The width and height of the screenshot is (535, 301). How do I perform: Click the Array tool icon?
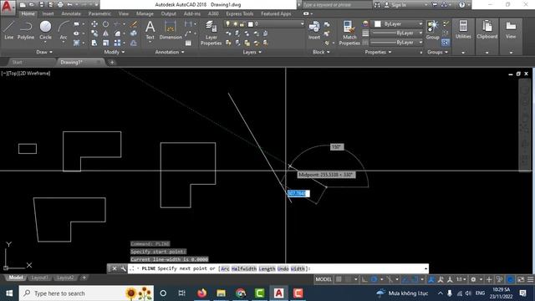pyautogui.click(x=117, y=43)
